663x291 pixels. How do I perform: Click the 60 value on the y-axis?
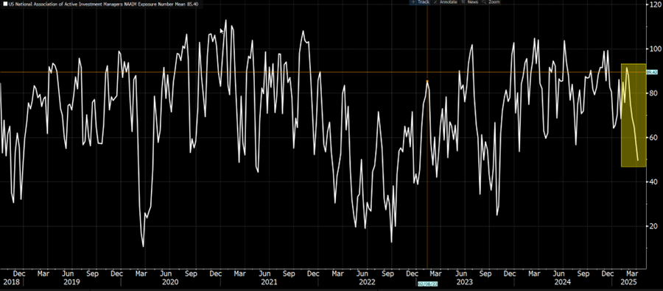coord(653,137)
